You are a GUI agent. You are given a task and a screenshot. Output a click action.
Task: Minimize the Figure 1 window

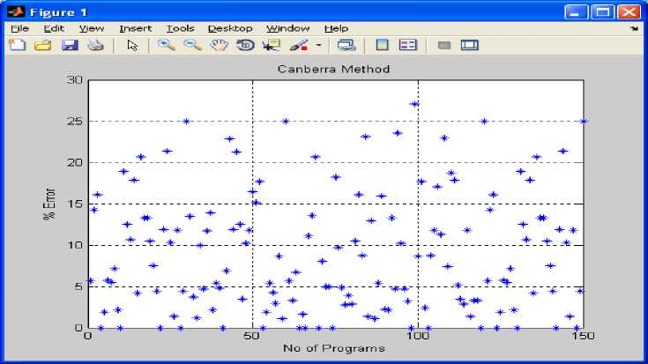click(x=576, y=12)
